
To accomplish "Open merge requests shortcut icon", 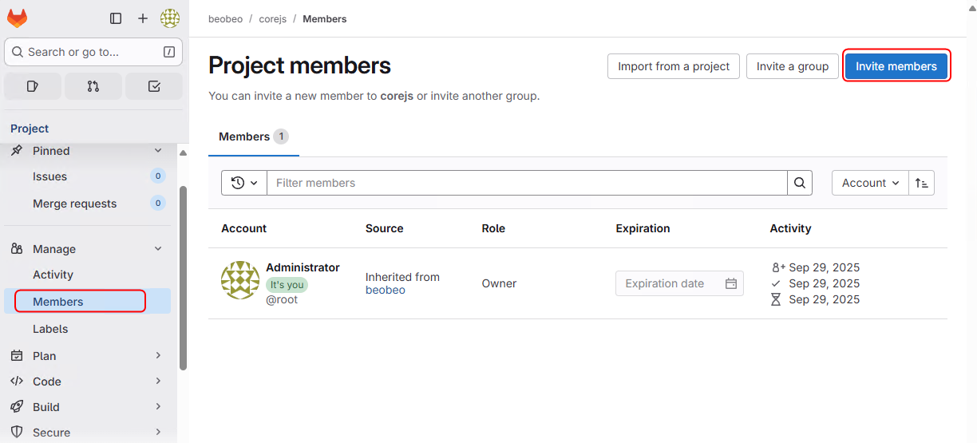I will pos(93,86).
